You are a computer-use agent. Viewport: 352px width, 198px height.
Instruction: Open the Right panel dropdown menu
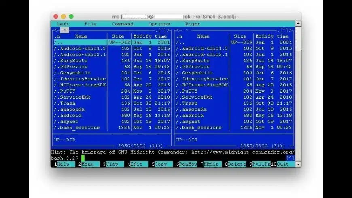192,24
